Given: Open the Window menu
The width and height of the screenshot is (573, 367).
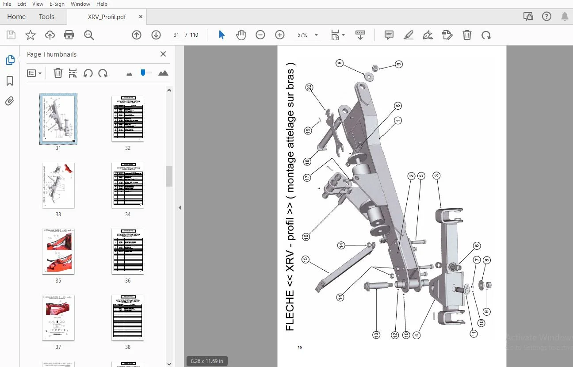Looking at the screenshot, I should pos(80,4).
